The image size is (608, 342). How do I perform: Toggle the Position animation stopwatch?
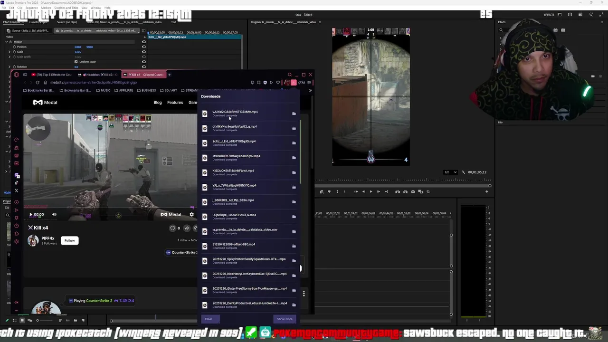[x=14, y=47]
